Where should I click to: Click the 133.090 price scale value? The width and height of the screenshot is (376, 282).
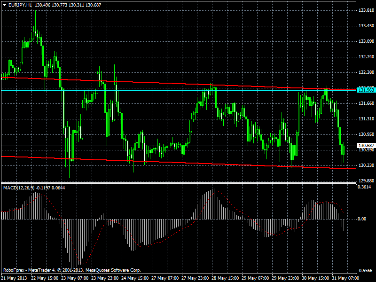click(x=366, y=41)
